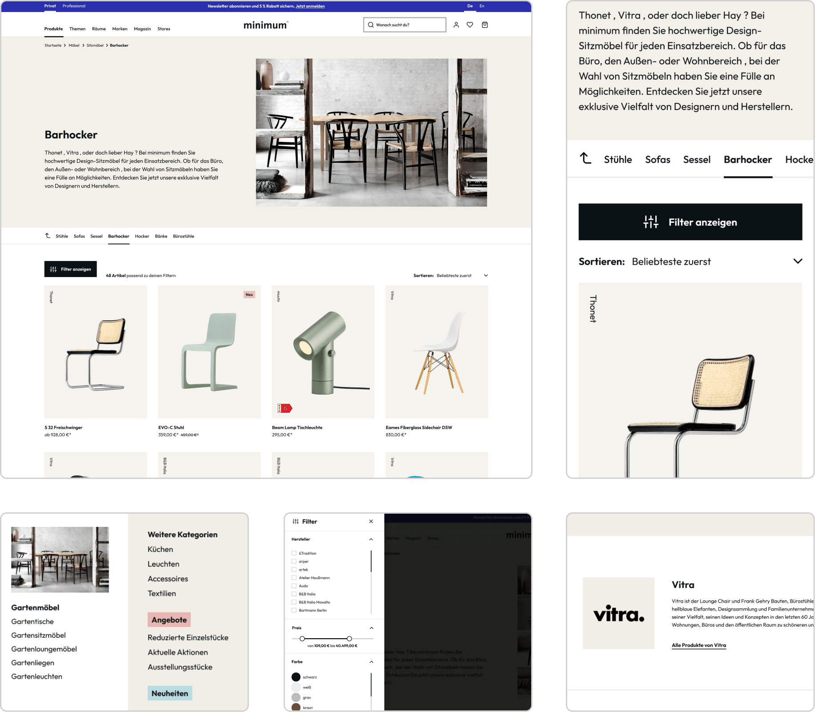This screenshot has height=712, width=815.
Task: Check the B&B Italia checkbox
Action: pyautogui.click(x=294, y=594)
